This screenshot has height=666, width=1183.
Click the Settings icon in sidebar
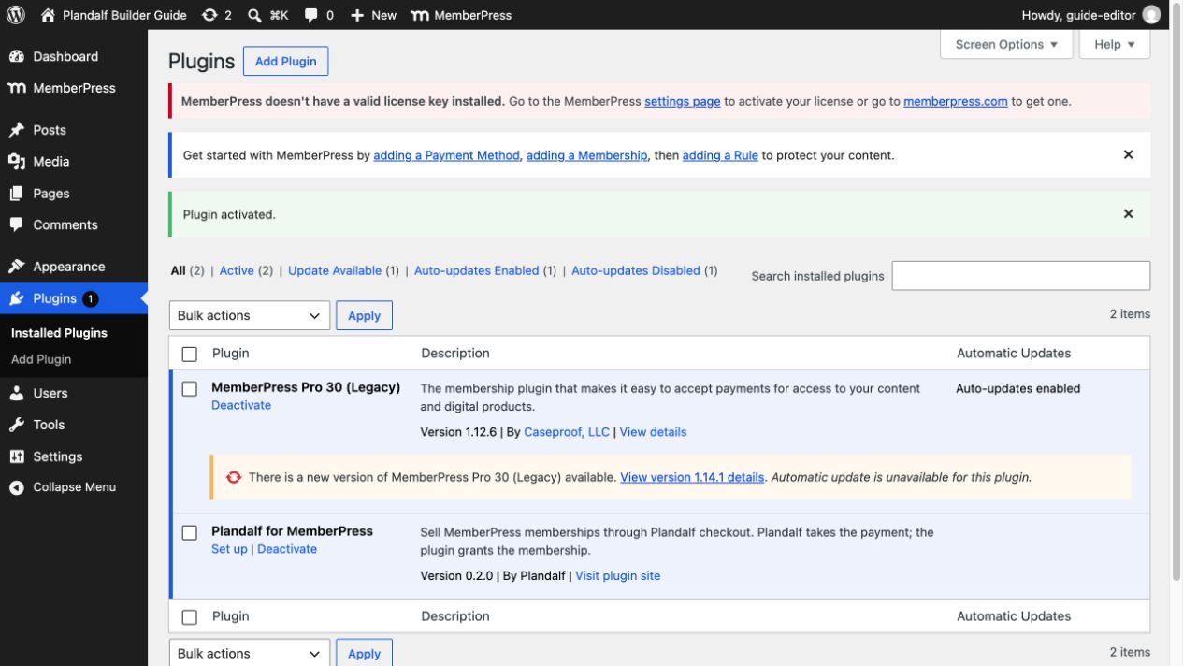point(17,456)
